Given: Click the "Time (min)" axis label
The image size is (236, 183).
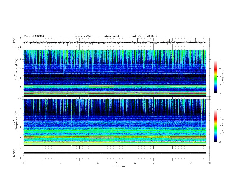Looking at the screenshot, I should coord(119,166).
